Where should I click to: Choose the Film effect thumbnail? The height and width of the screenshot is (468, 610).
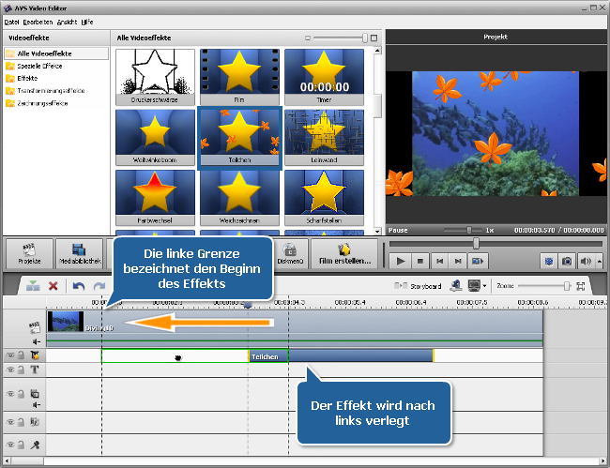[239, 77]
